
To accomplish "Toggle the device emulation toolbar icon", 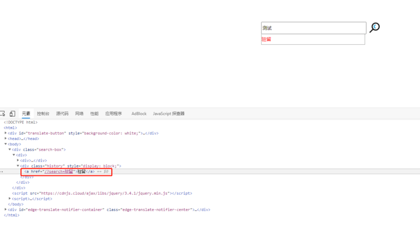I will click(12, 114).
